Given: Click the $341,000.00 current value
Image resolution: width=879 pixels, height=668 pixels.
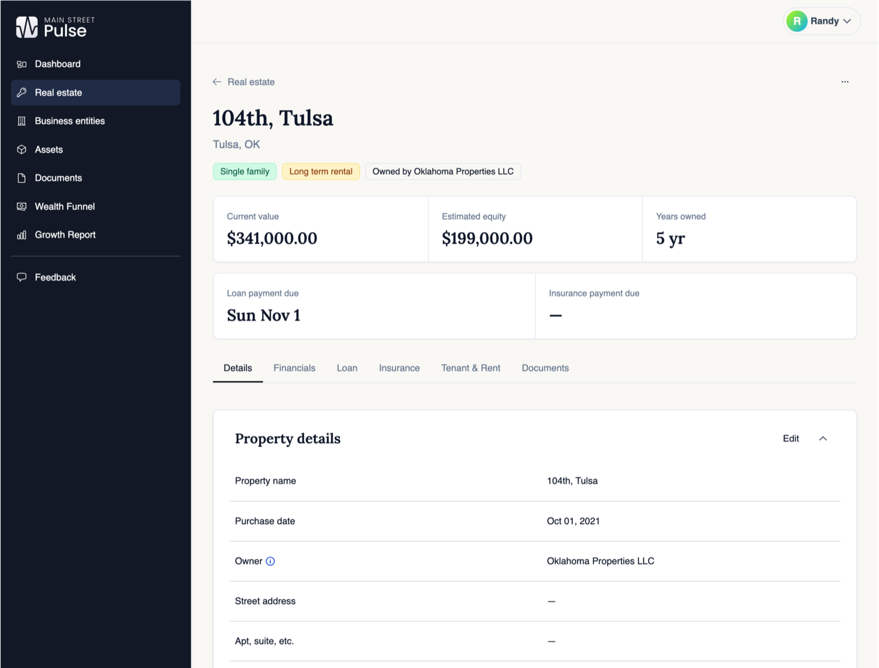Looking at the screenshot, I should [x=272, y=238].
